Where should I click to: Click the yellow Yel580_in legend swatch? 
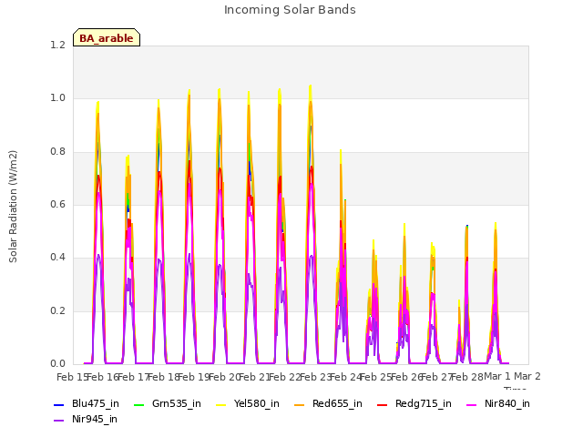220,404
